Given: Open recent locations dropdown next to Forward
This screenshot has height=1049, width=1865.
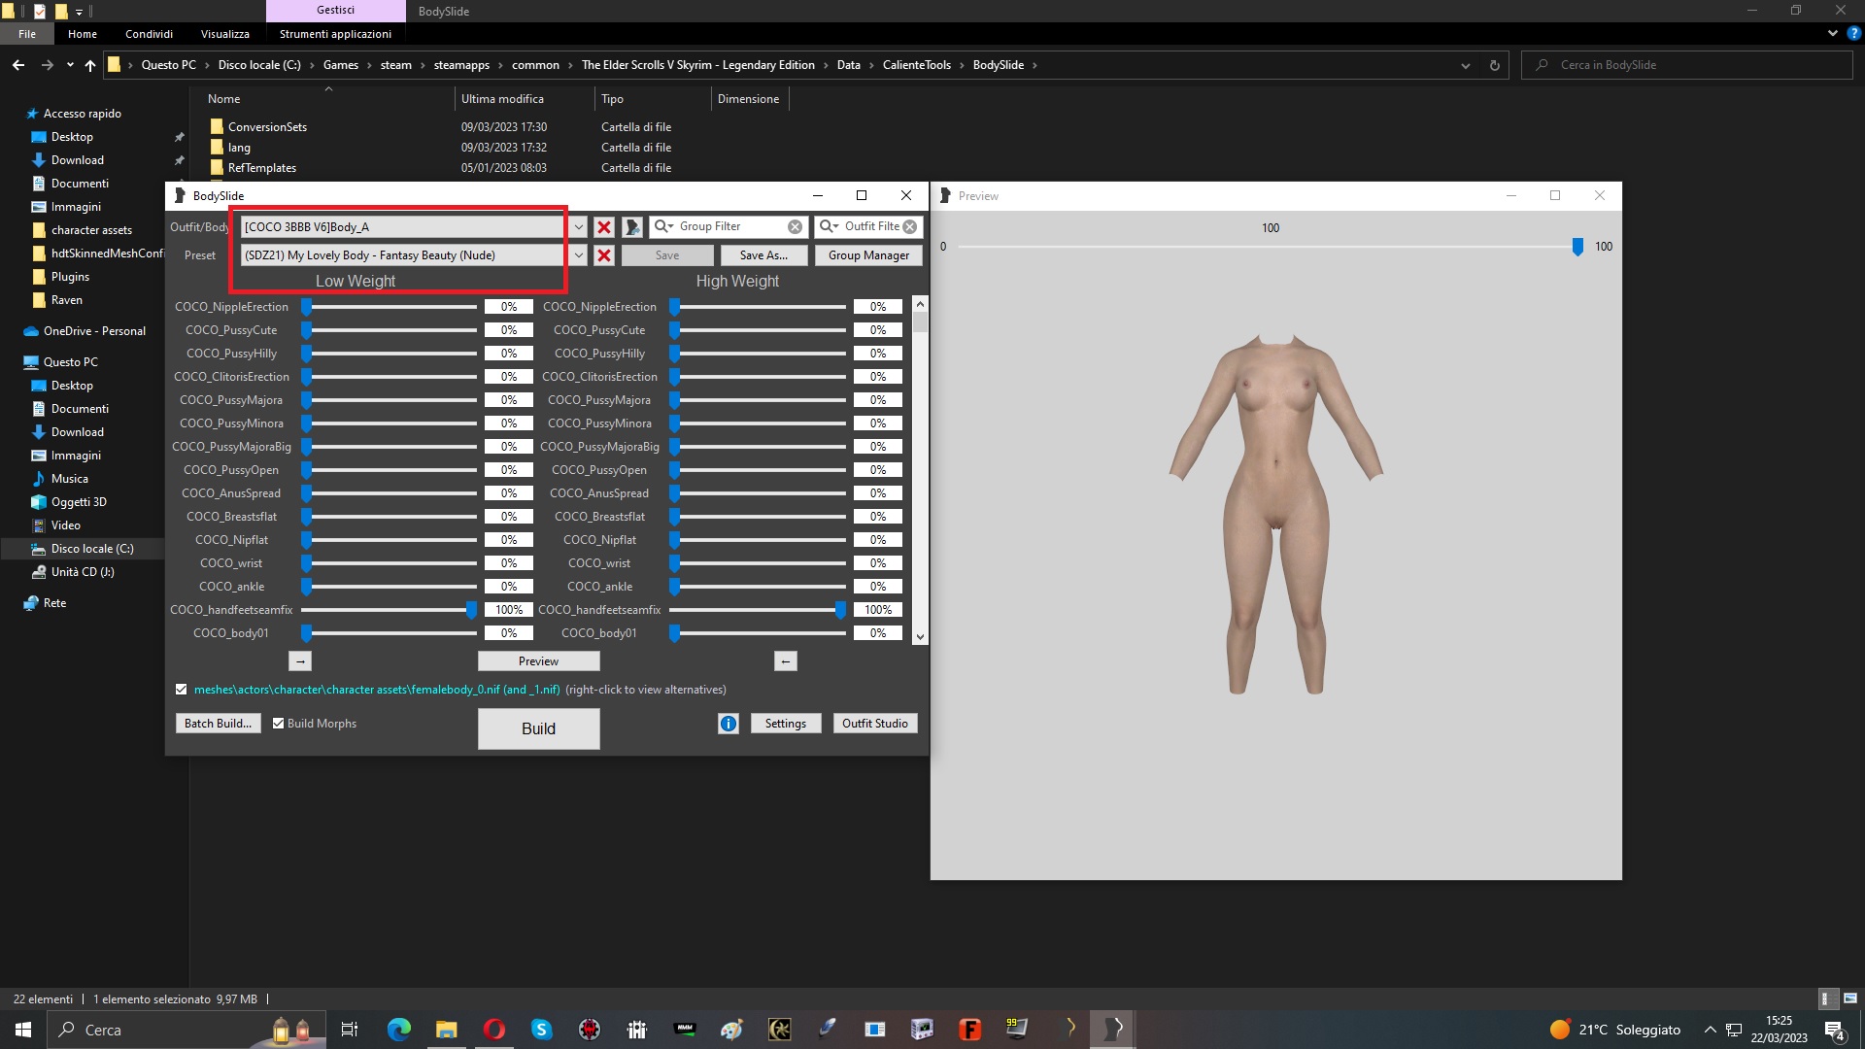Looking at the screenshot, I should pos(70,65).
